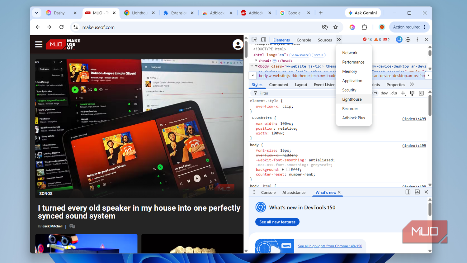Open the Chrome Extensions puzzle icon

point(364,27)
